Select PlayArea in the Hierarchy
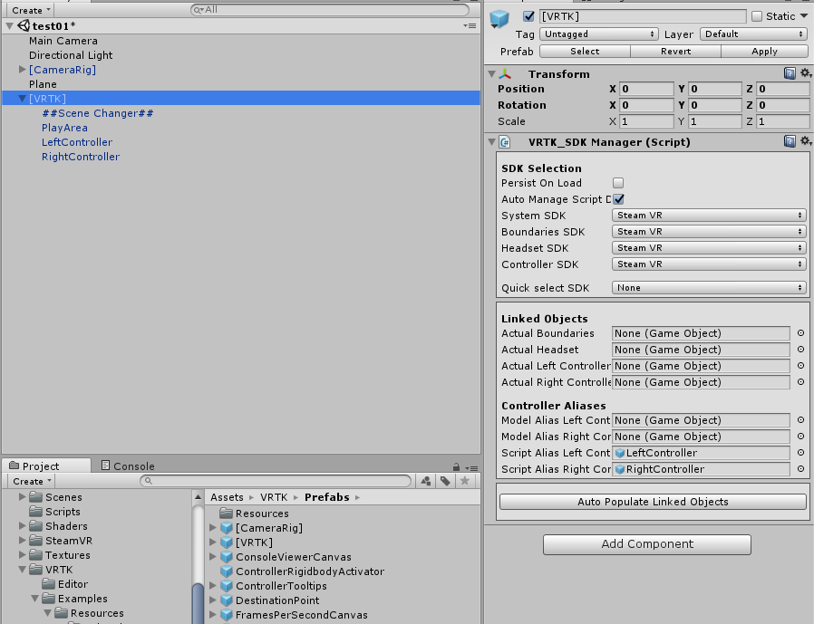814x624 pixels. [x=64, y=128]
